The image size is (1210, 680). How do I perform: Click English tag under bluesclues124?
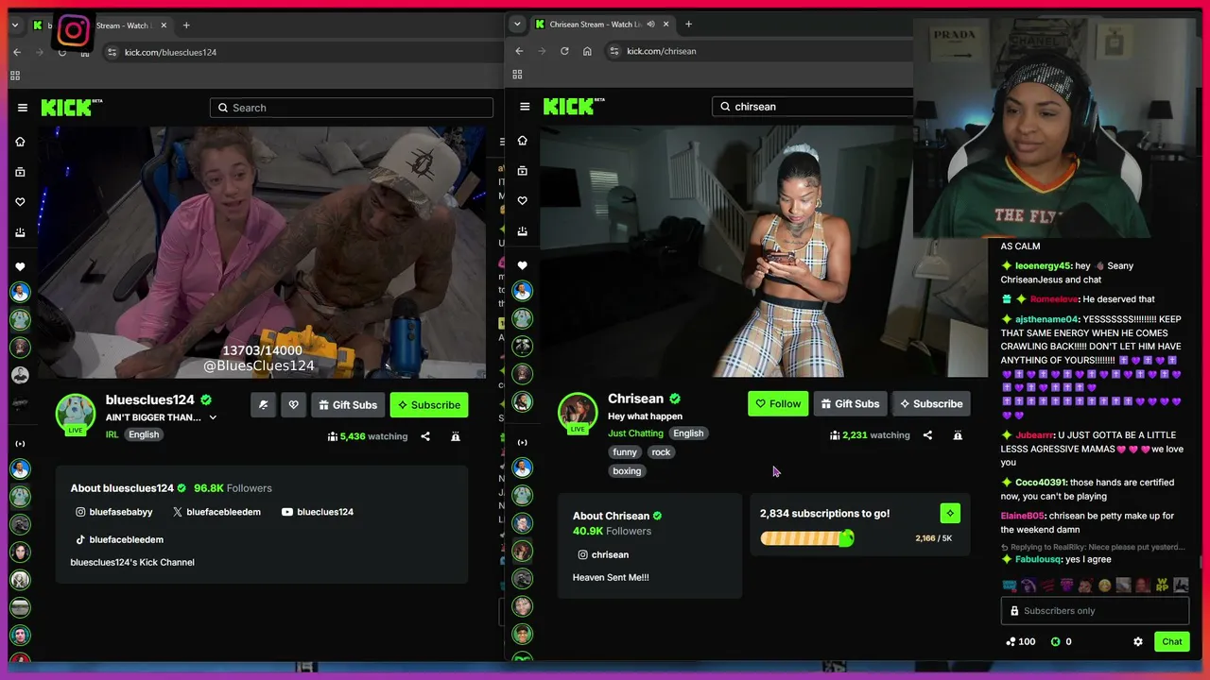[144, 434]
